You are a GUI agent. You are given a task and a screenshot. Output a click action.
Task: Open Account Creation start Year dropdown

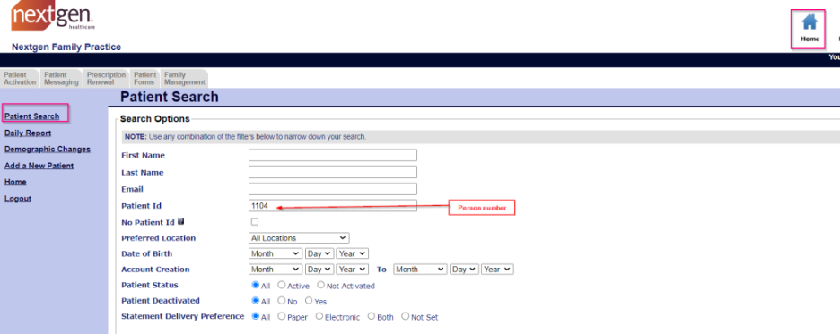[x=353, y=270]
